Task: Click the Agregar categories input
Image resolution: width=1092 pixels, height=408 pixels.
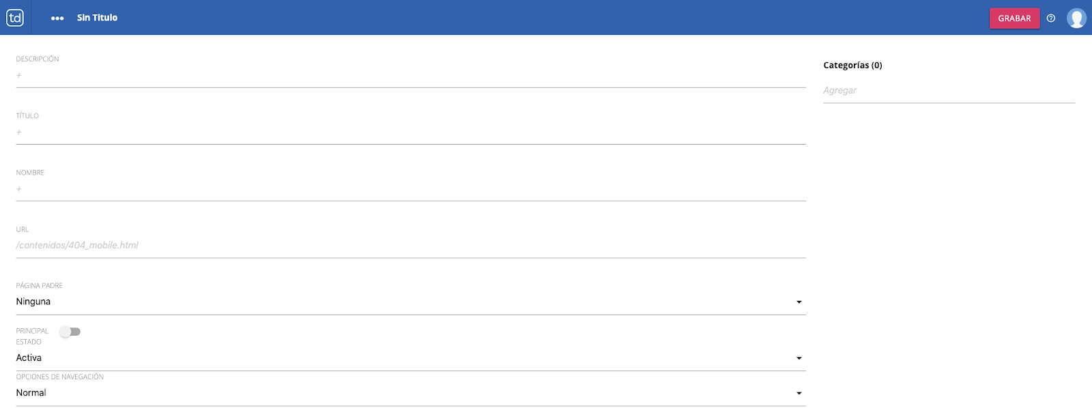Action: point(949,91)
